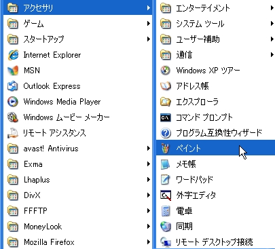Click the リモート デスクトップ接続 label
This screenshot has width=275, height=249.
click(215, 242)
